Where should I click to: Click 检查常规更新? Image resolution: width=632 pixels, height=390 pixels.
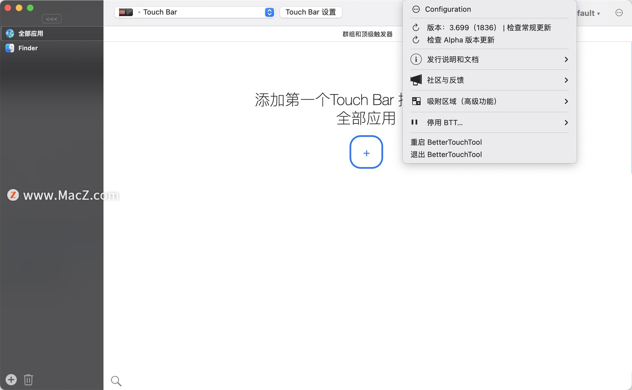click(x=529, y=28)
